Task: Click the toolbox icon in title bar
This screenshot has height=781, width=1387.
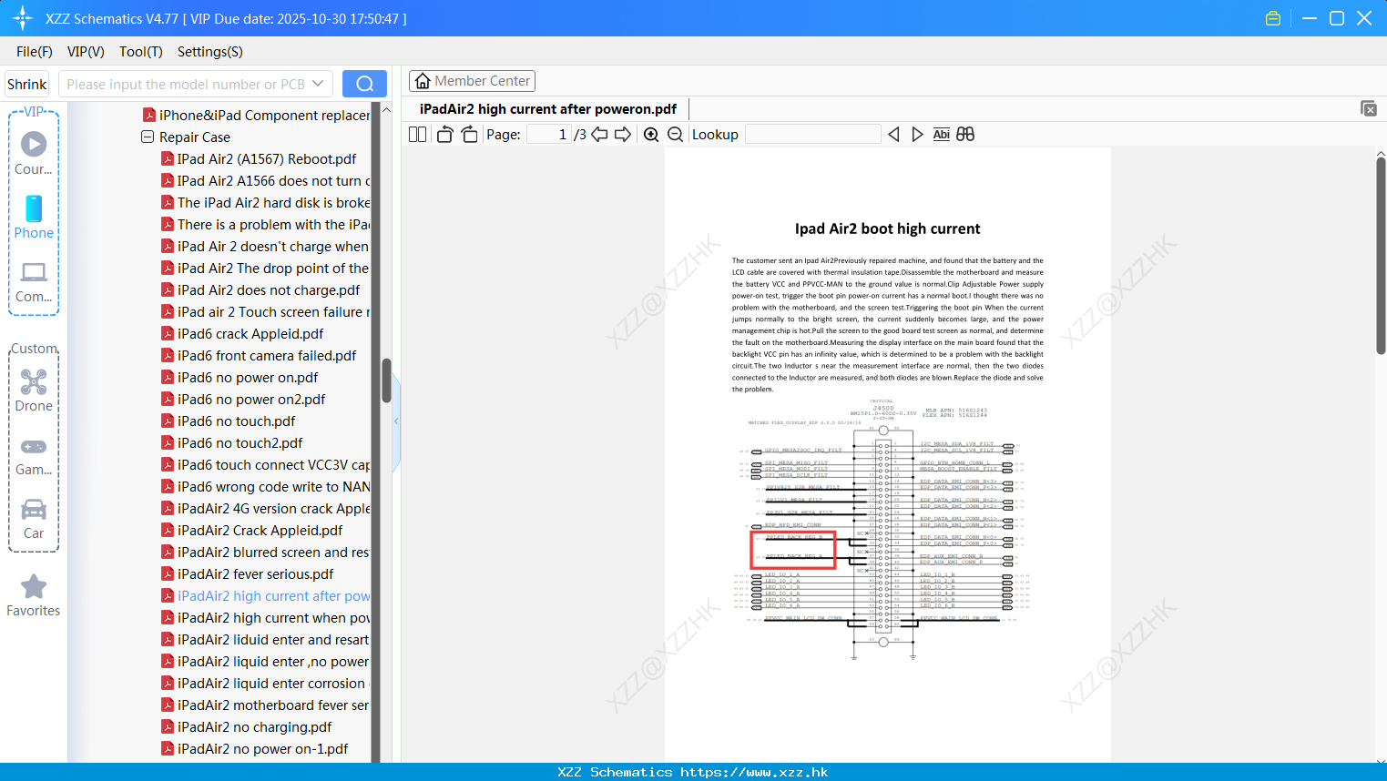Action: 1273,18
